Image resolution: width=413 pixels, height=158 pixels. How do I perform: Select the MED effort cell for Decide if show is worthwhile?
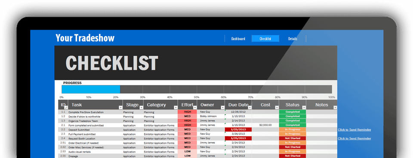187,116
